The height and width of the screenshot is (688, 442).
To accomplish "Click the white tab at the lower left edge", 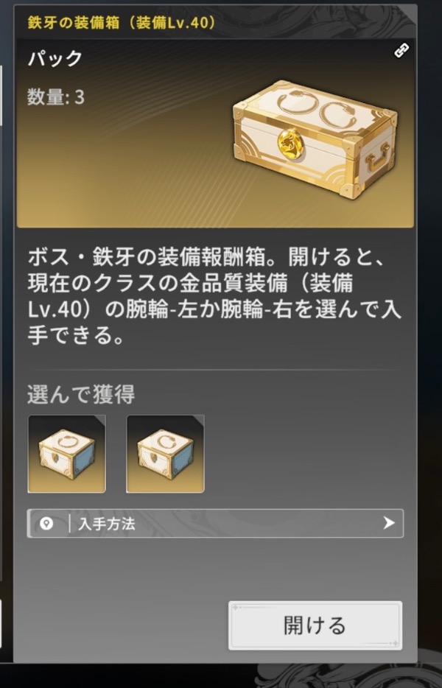I will (1, 625).
